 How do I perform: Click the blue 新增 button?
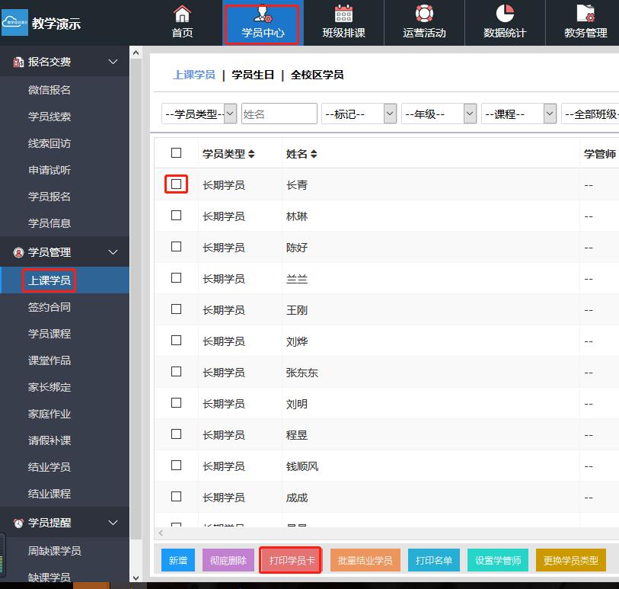pos(178,560)
